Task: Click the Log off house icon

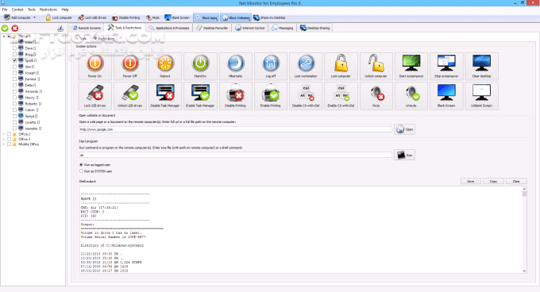Action: pyautogui.click(x=271, y=63)
